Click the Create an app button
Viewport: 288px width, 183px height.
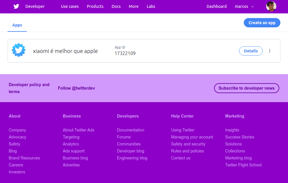pyautogui.click(x=262, y=23)
